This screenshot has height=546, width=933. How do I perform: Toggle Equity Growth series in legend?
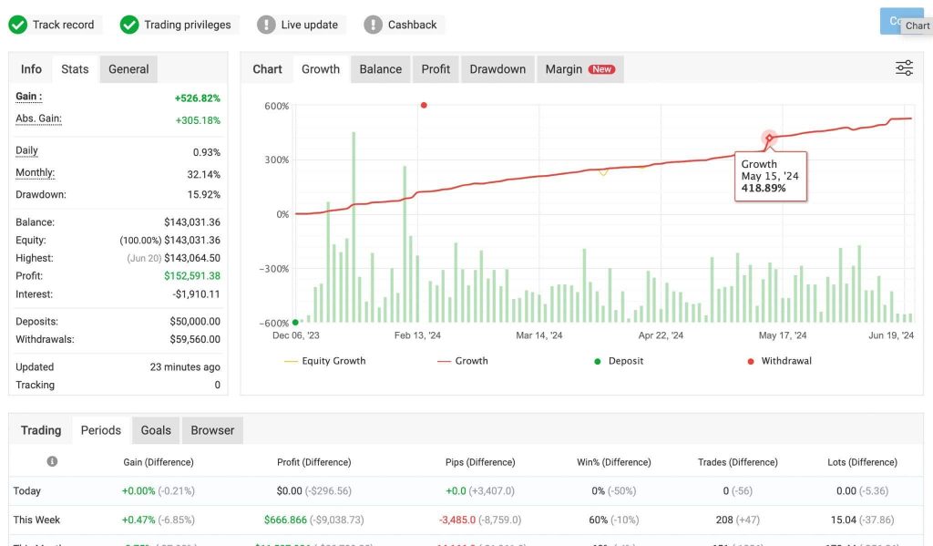325,361
